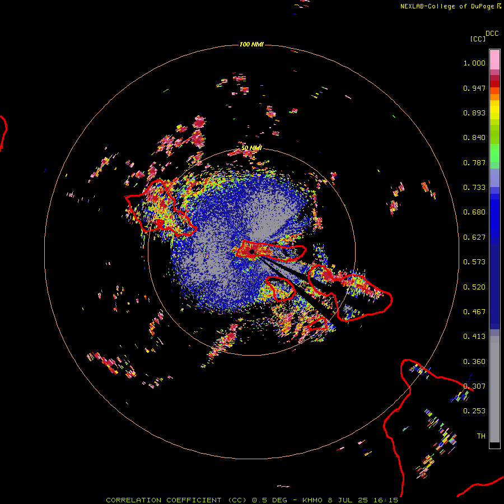Screen dimensions: 504x504
Task: Click the 0.573 color scale value
Action: 474,262
